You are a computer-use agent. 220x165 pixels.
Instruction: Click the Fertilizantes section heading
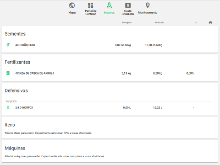coord(17,62)
